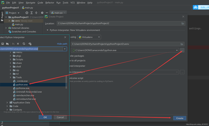209x126 pixels.
Task: Select main.py in the Project tree
Action: 19,24
